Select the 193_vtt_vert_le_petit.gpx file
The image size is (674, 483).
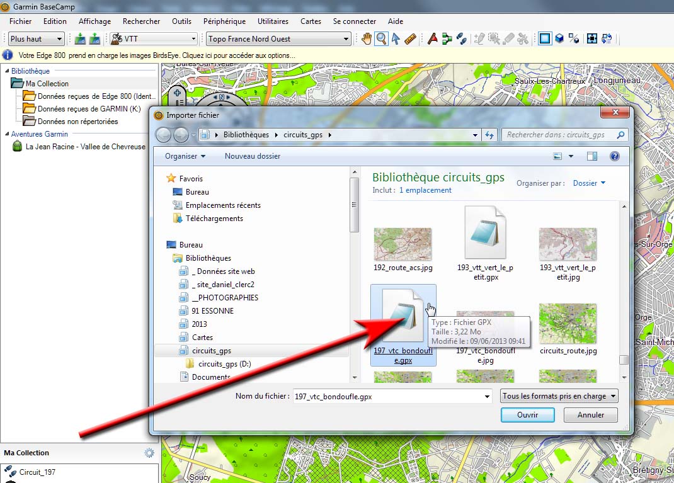[485, 243]
